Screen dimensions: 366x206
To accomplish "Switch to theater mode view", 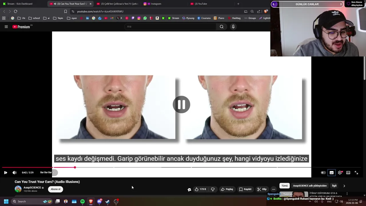I will [x=348, y=173].
